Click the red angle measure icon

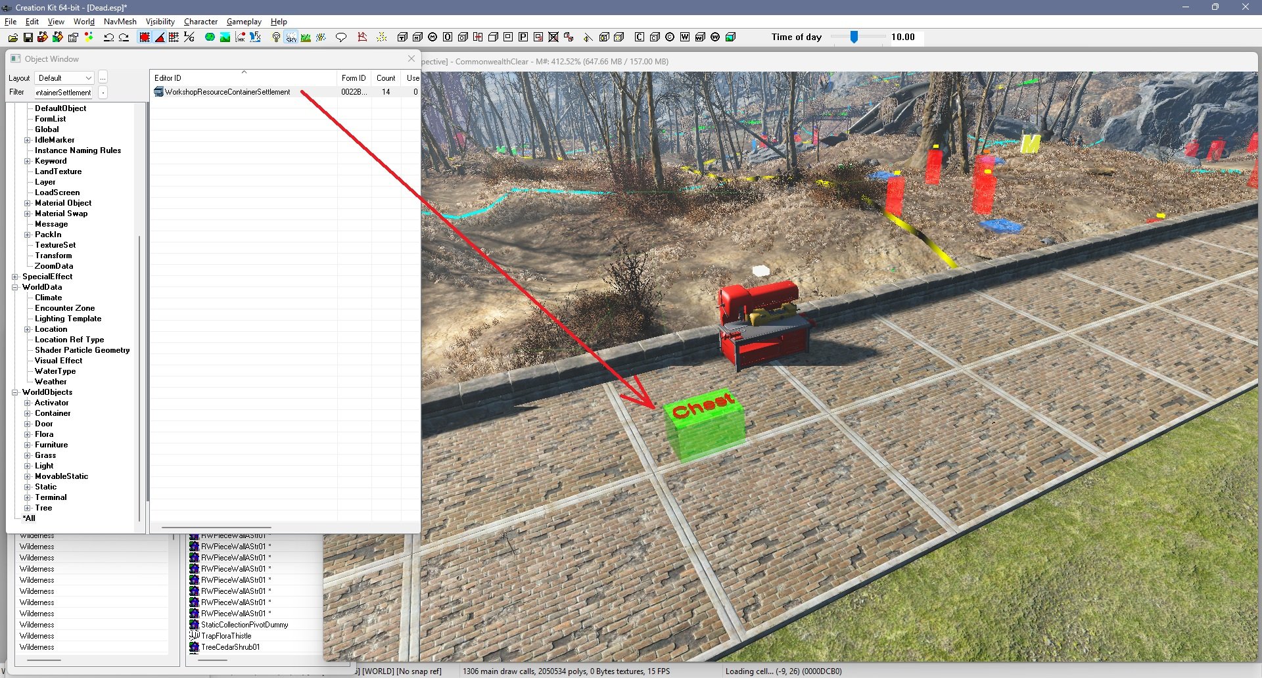362,37
